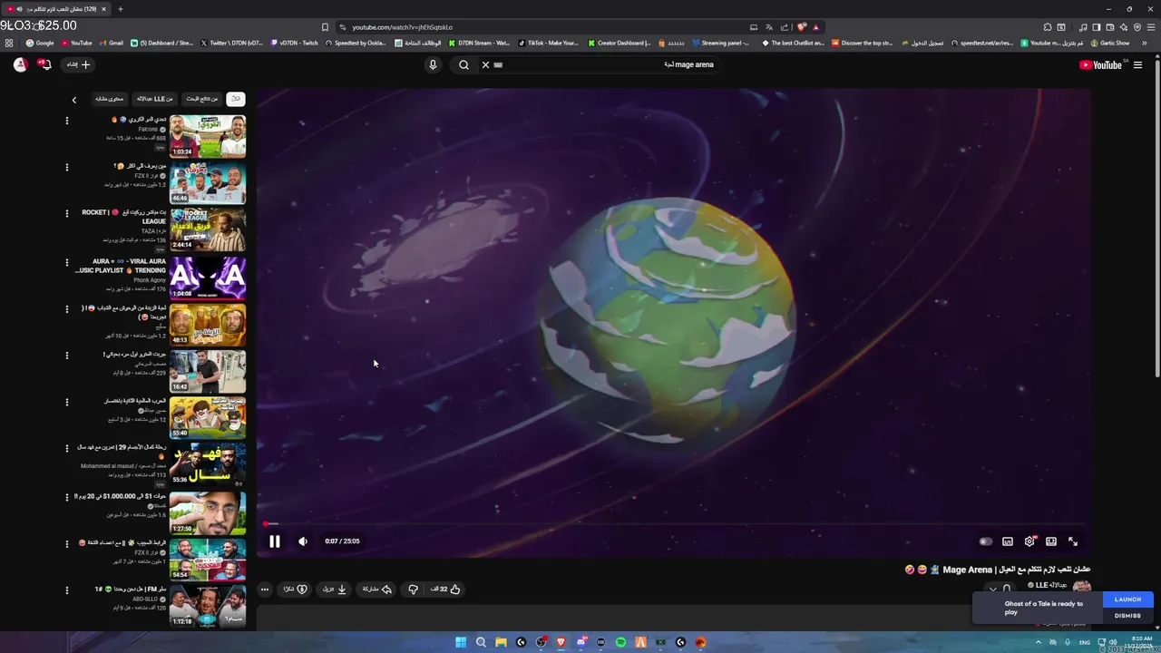This screenshot has width=1161, height=653.
Task: Open options for VIRAL AURA video
Action: (66, 262)
